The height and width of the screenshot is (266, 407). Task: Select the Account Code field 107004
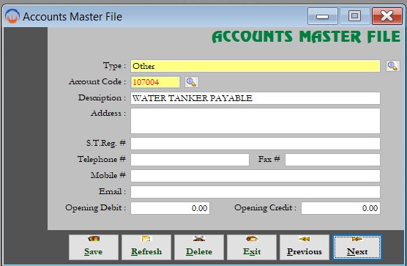coord(155,82)
